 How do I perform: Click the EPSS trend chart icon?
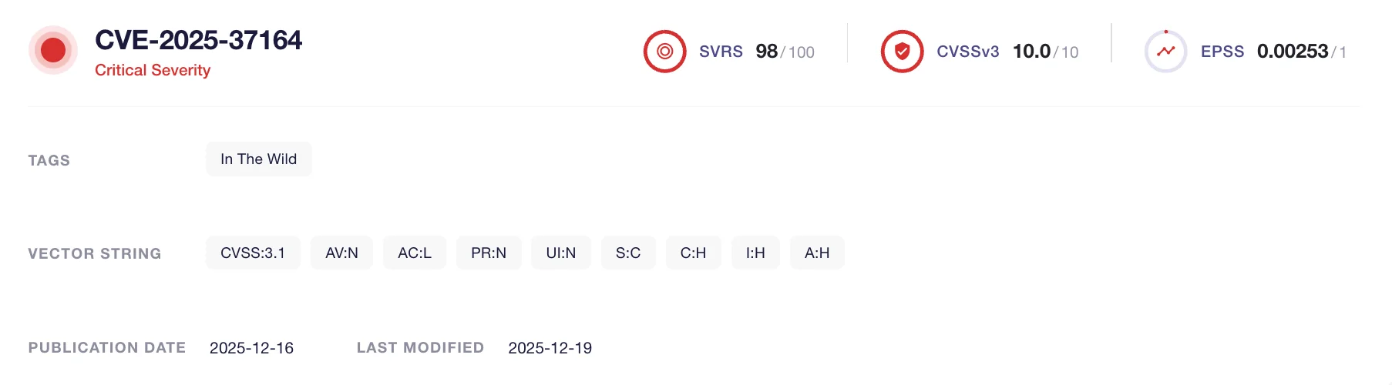[x=1165, y=52]
